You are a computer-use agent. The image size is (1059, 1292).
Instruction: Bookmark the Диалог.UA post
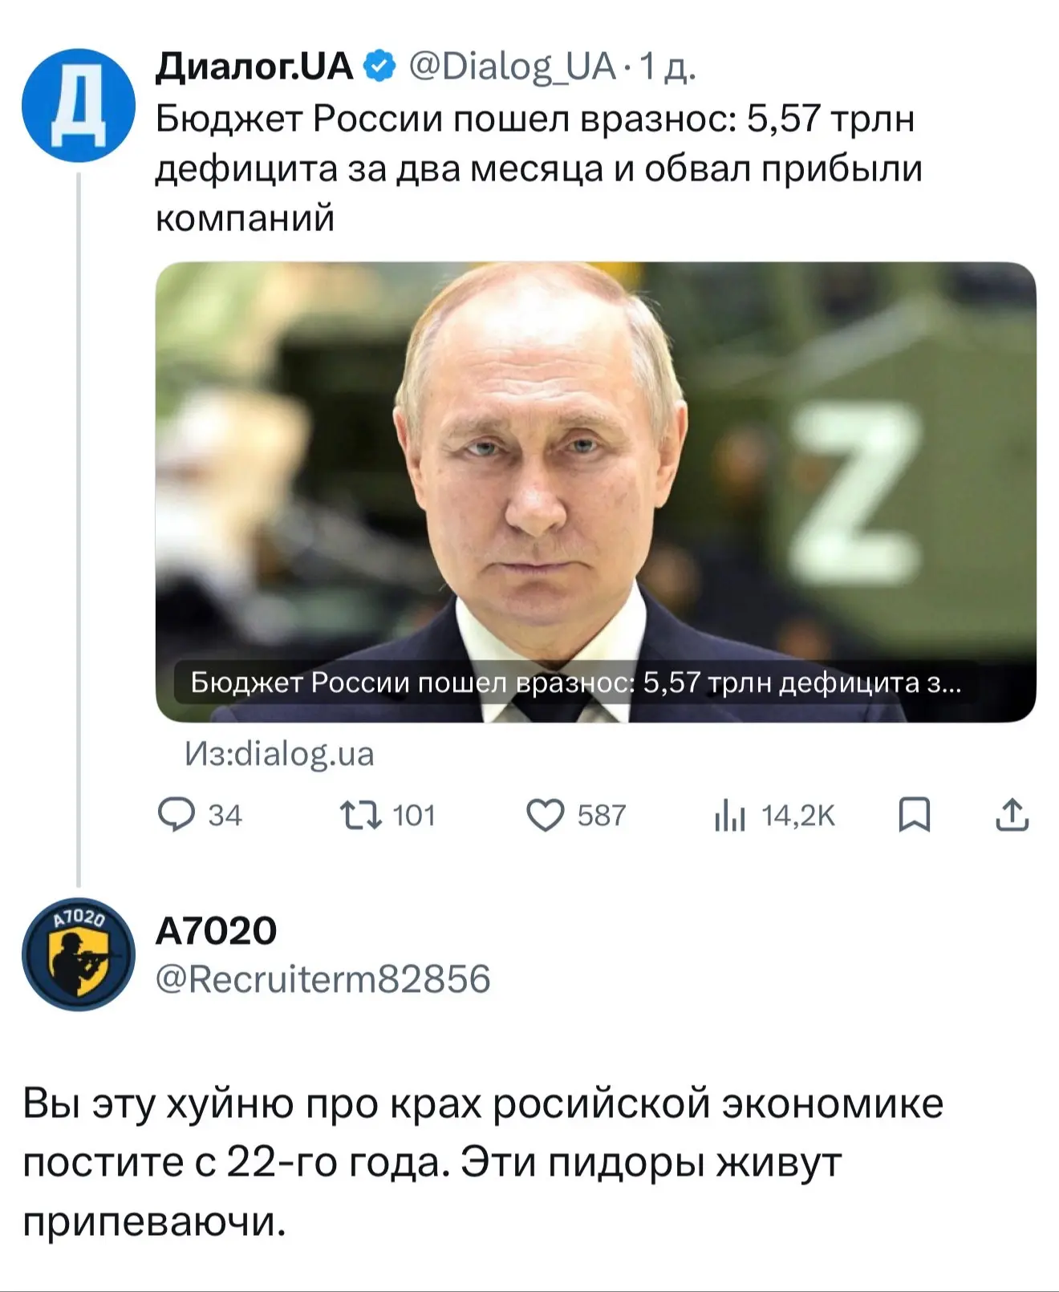(914, 816)
